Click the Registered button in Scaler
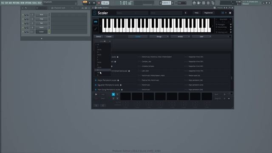272x153 pixels. point(208,13)
